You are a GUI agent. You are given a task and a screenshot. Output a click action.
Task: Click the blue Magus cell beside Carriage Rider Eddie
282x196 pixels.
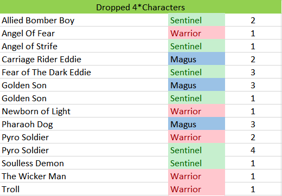pos(197,59)
